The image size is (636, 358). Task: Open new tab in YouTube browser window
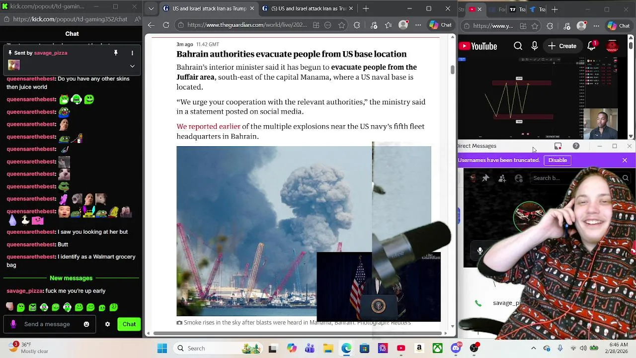[555, 9]
